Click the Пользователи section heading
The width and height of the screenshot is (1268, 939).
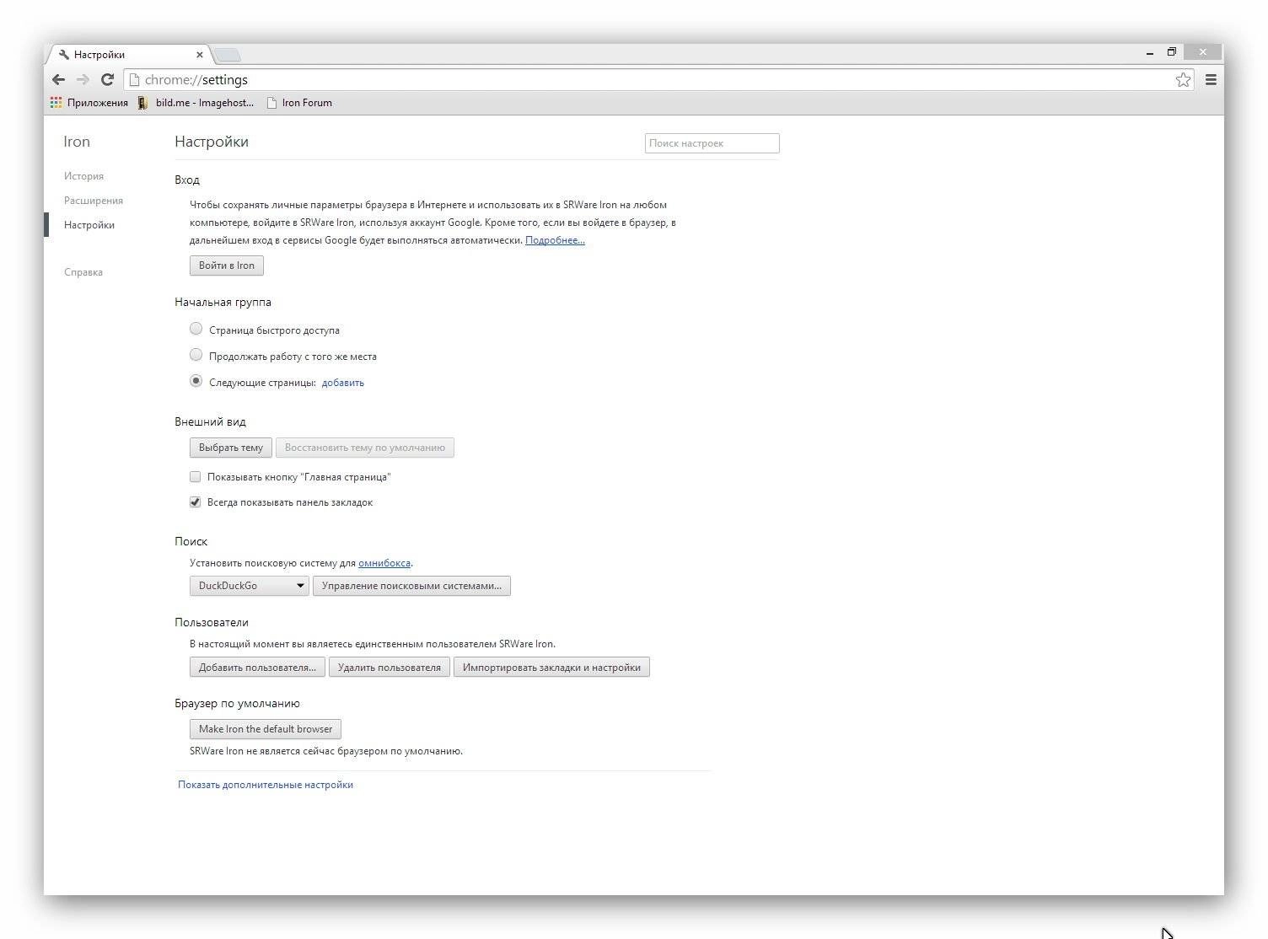pos(212,622)
